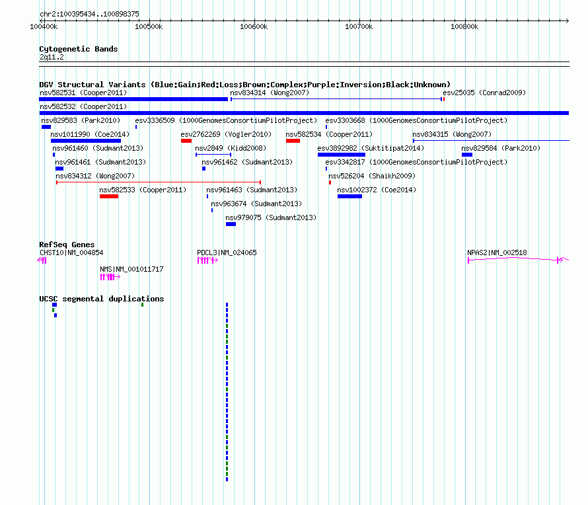The image size is (588, 505).
Task: Select the esv3342817 1000Genomes label
Action: (416, 162)
